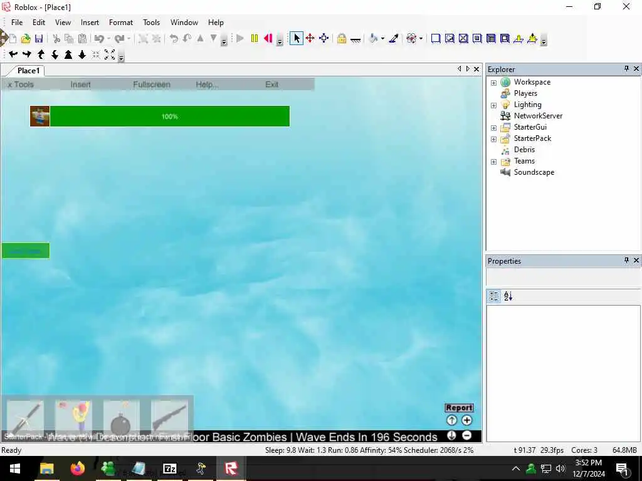Viewport: 642px width, 481px height.
Task: Select the shotgun backpack slot
Action: point(169,418)
